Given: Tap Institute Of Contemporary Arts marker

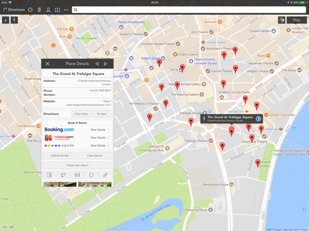Looking at the screenshot, I should point(167,148).
